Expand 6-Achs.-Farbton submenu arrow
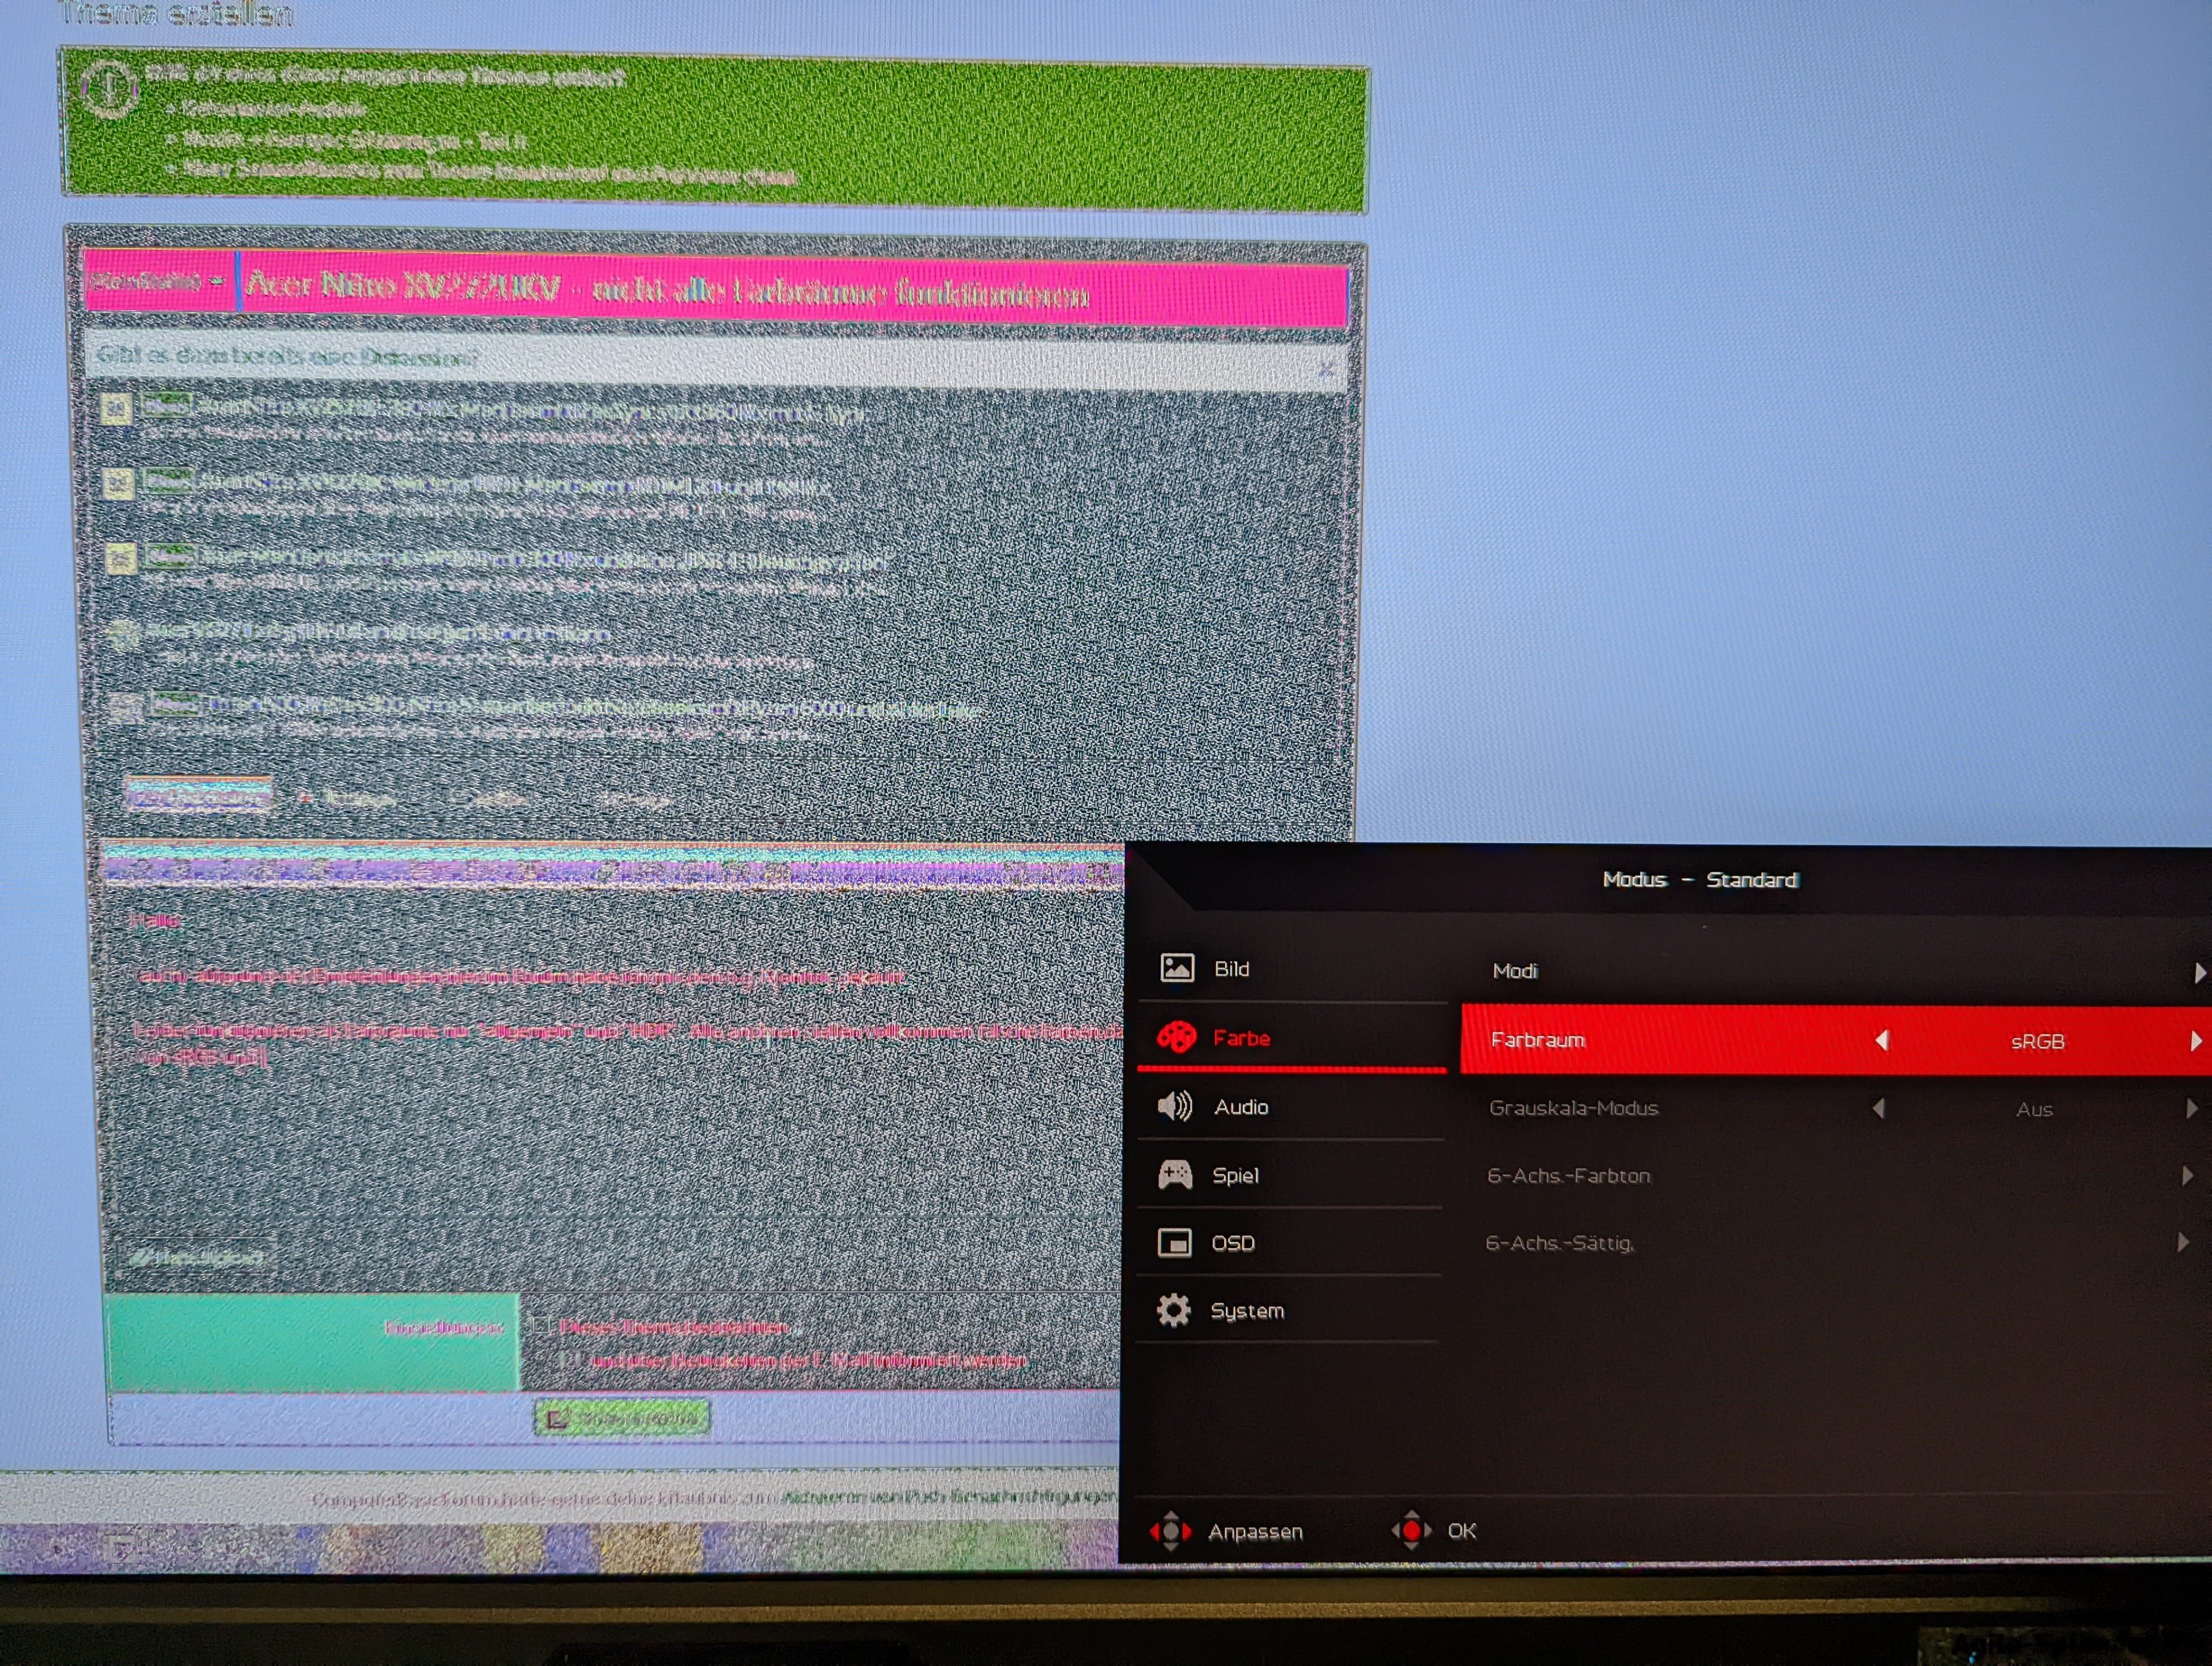 click(x=2187, y=1176)
